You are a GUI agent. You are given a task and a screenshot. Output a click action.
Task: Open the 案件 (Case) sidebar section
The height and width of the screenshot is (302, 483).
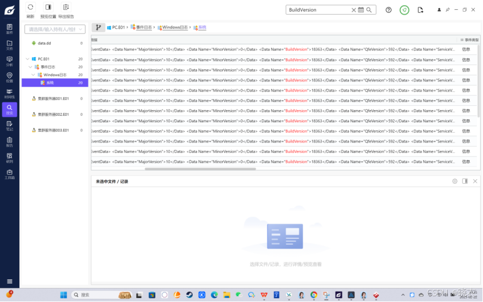pyautogui.click(x=9, y=29)
